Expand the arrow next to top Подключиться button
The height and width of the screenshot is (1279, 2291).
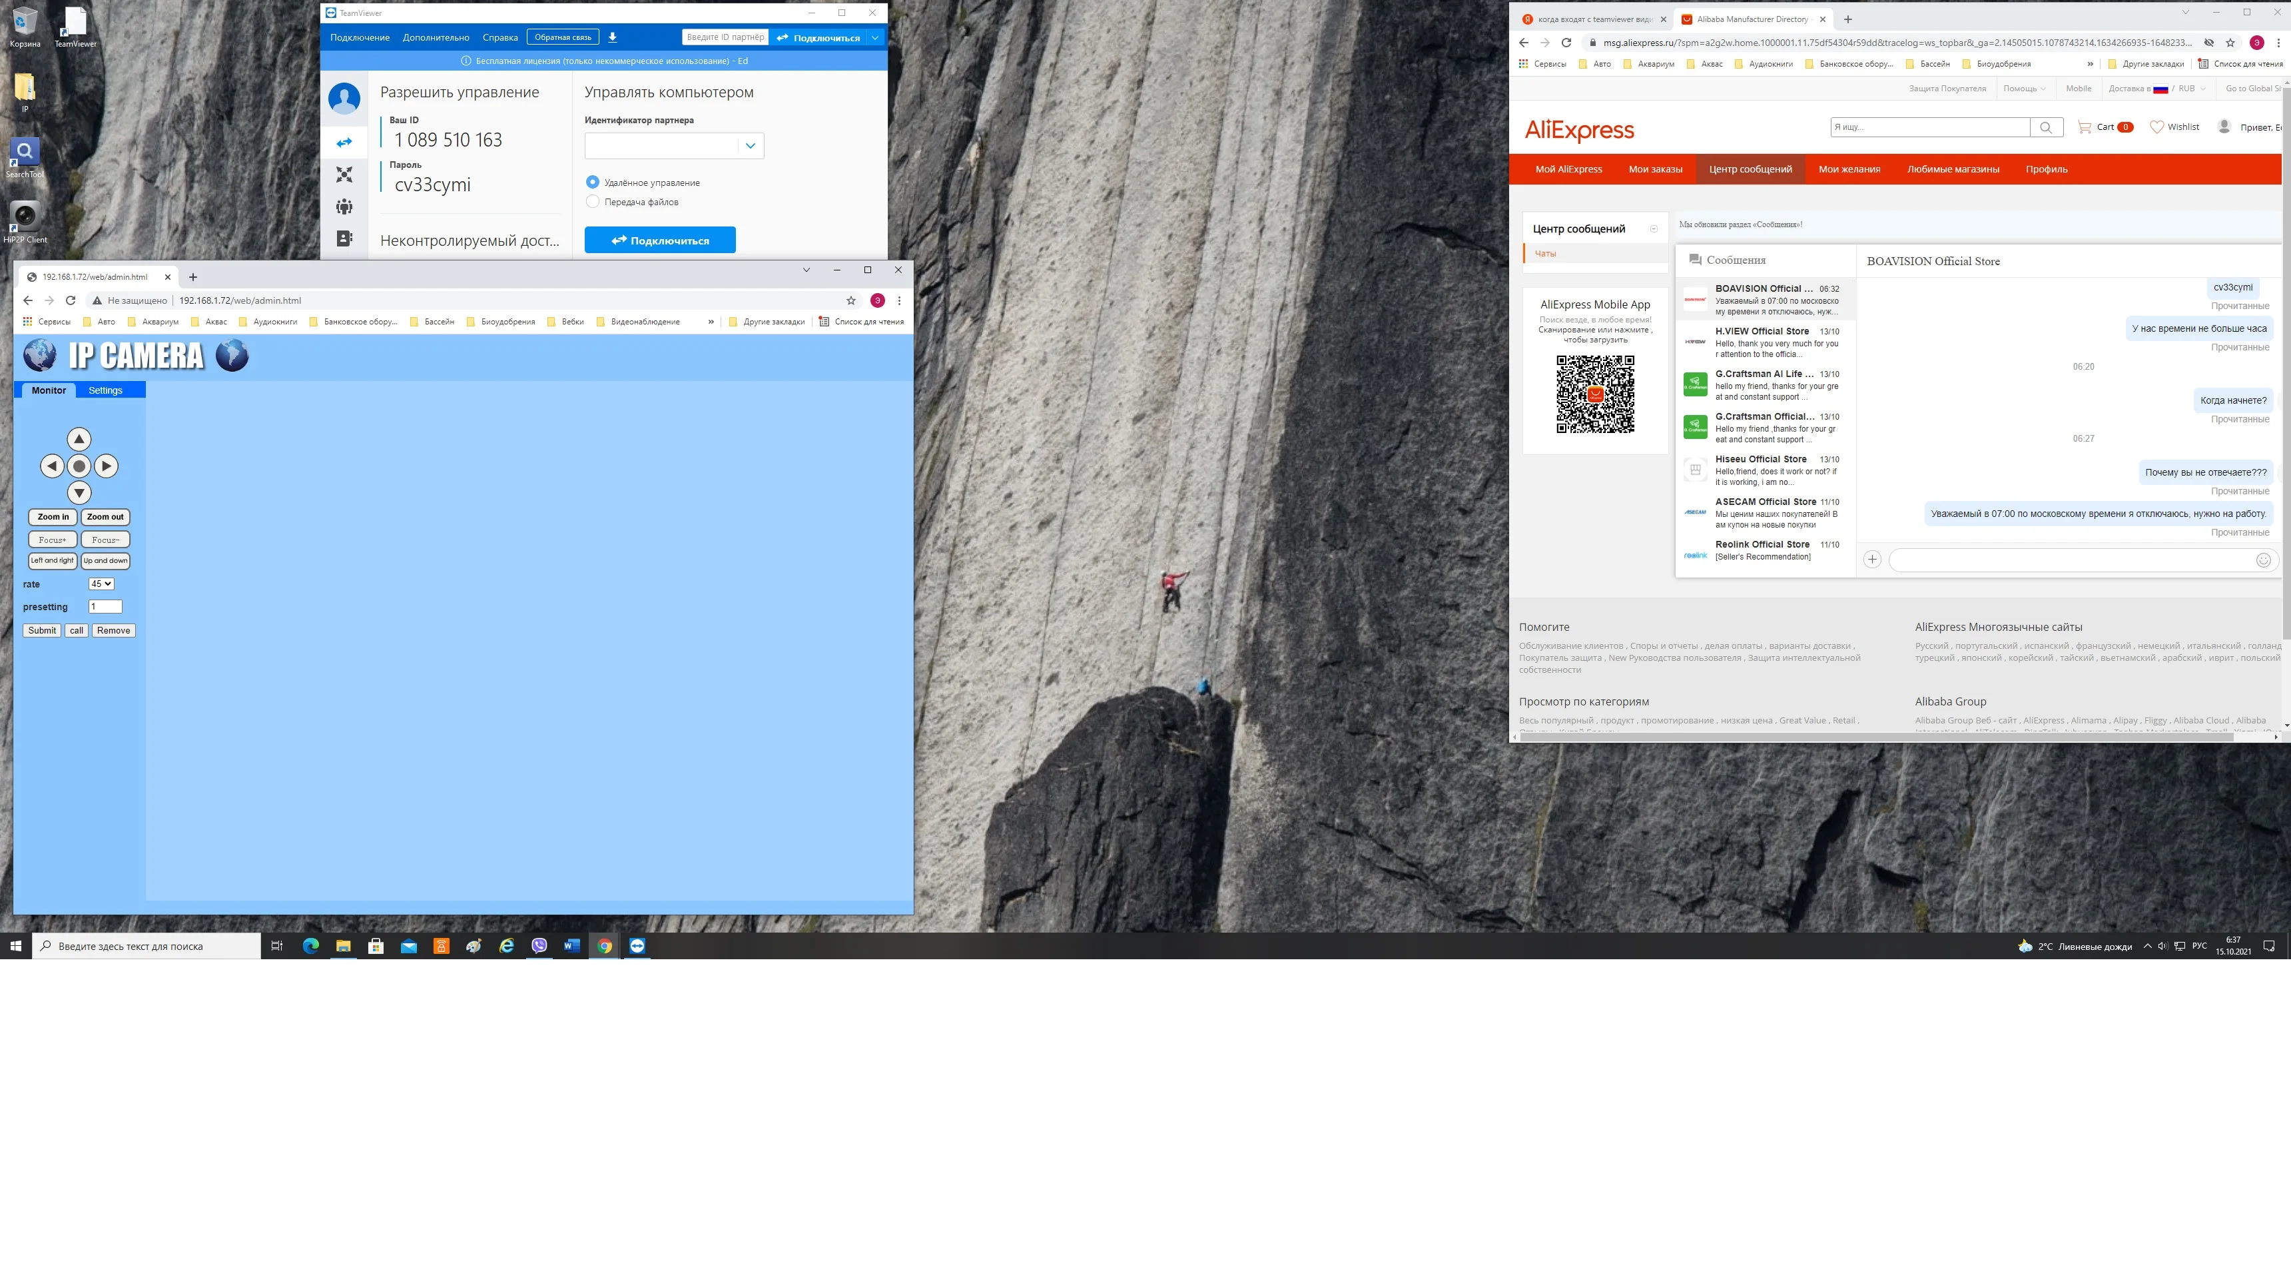pyautogui.click(x=875, y=37)
